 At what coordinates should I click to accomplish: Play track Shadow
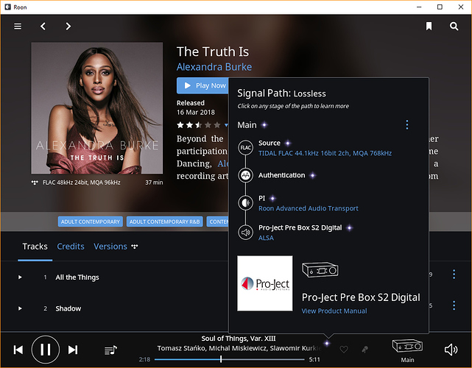[x=20, y=308]
